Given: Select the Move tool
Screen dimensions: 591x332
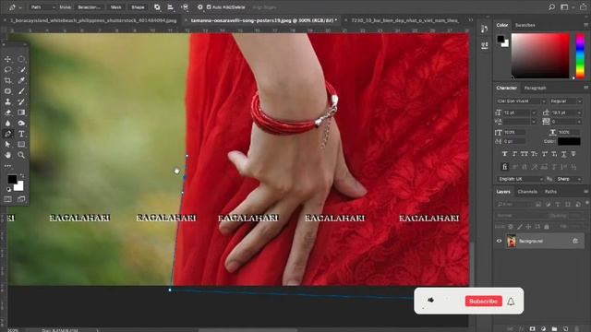Looking at the screenshot, I should click(7, 59).
